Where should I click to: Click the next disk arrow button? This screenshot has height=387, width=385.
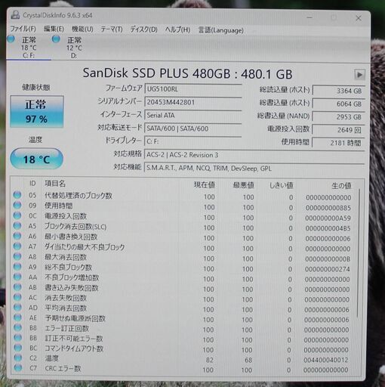[x=359, y=75]
